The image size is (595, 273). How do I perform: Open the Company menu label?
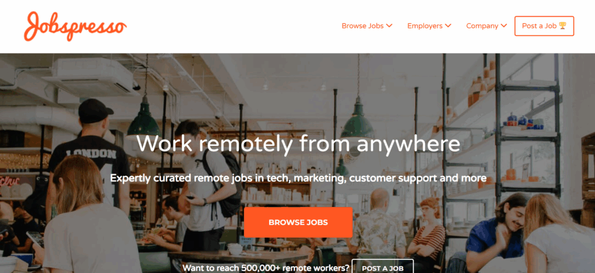(x=482, y=26)
